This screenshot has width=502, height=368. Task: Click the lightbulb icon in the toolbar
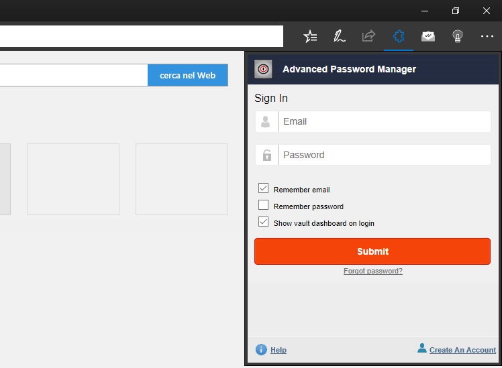tap(458, 36)
